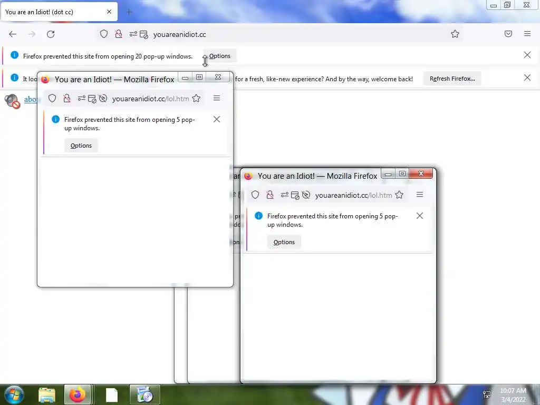This screenshot has width=540, height=405.
Task: Dismiss pop-up notification in left popup window
Action: coord(217,119)
